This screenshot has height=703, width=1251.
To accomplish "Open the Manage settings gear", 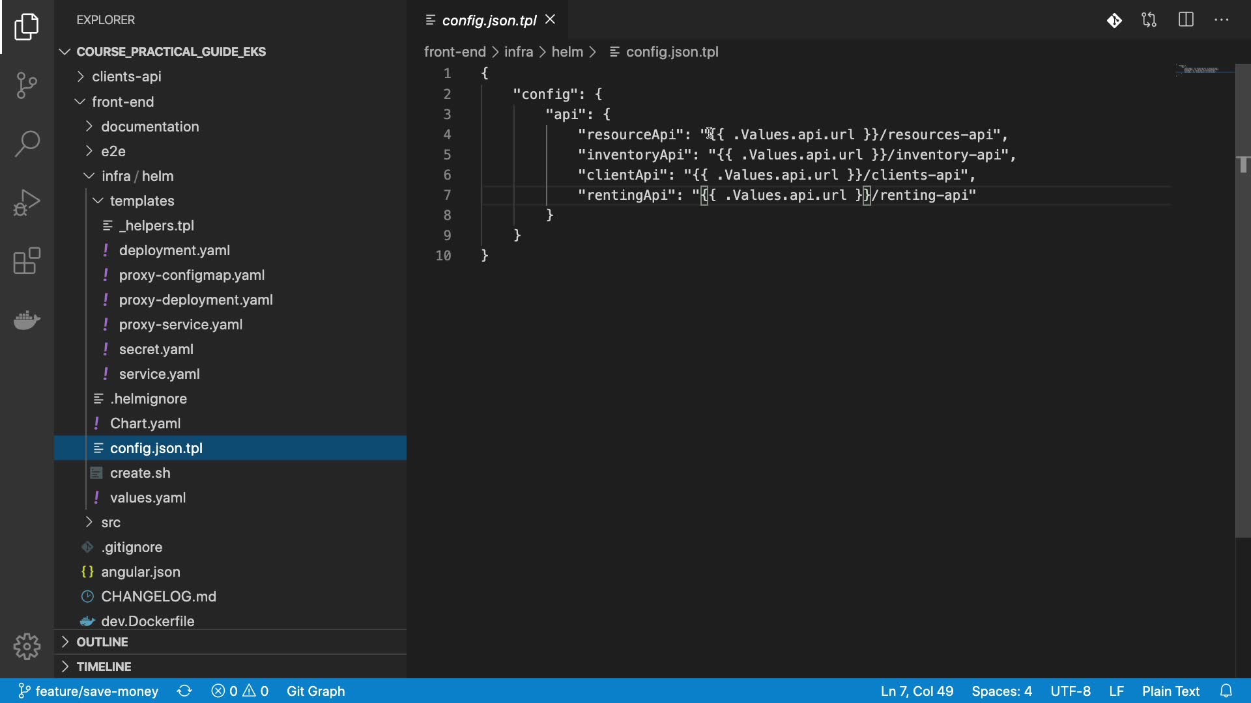I will coord(27,646).
